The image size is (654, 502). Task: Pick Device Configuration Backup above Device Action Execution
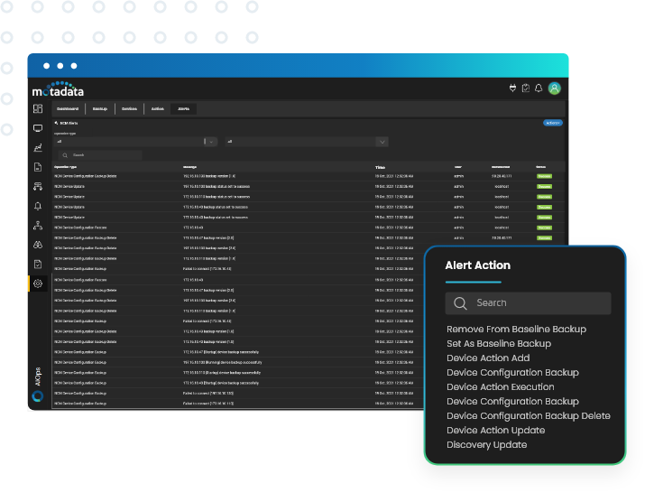[512, 373]
